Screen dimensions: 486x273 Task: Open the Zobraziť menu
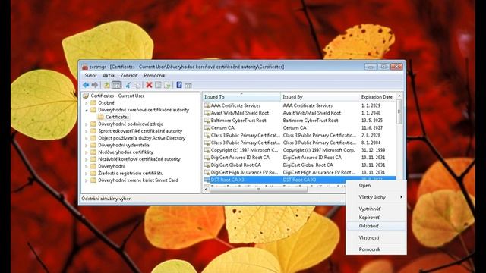pos(129,76)
